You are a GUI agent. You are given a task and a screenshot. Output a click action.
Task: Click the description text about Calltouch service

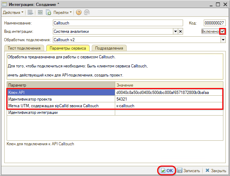[x=115, y=66]
